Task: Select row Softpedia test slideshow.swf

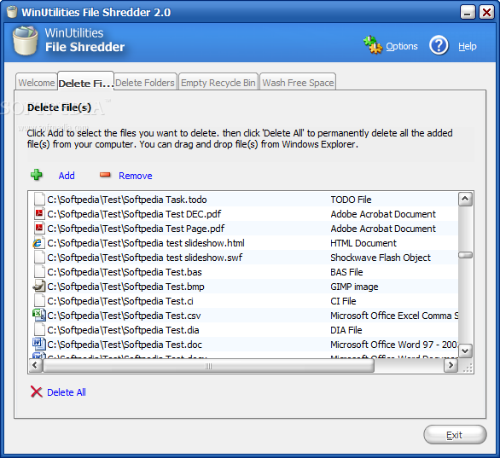Action: pyautogui.click(x=243, y=258)
